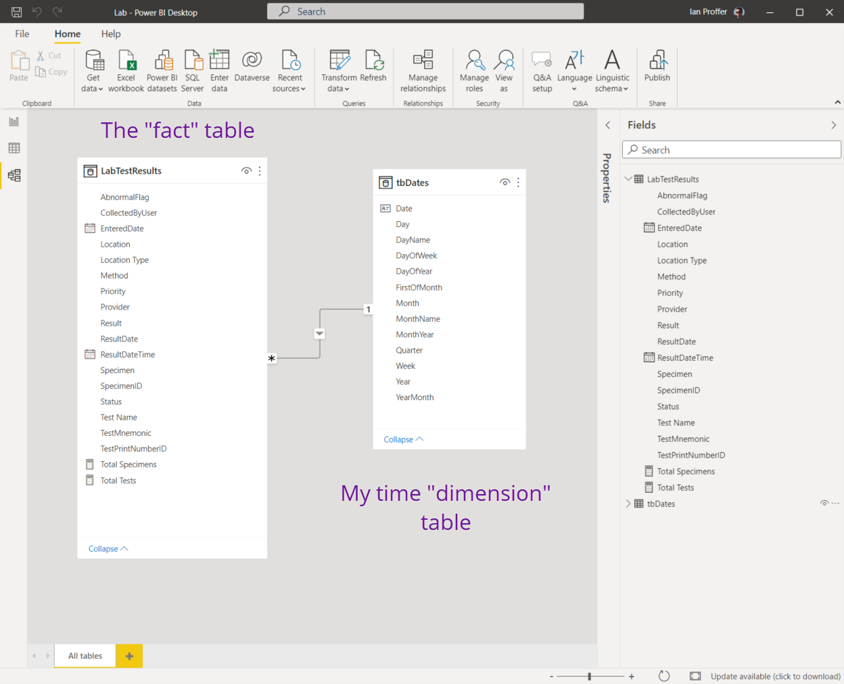Open Get data dropdown
The width and height of the screenshot is (844, 684).
93,71
